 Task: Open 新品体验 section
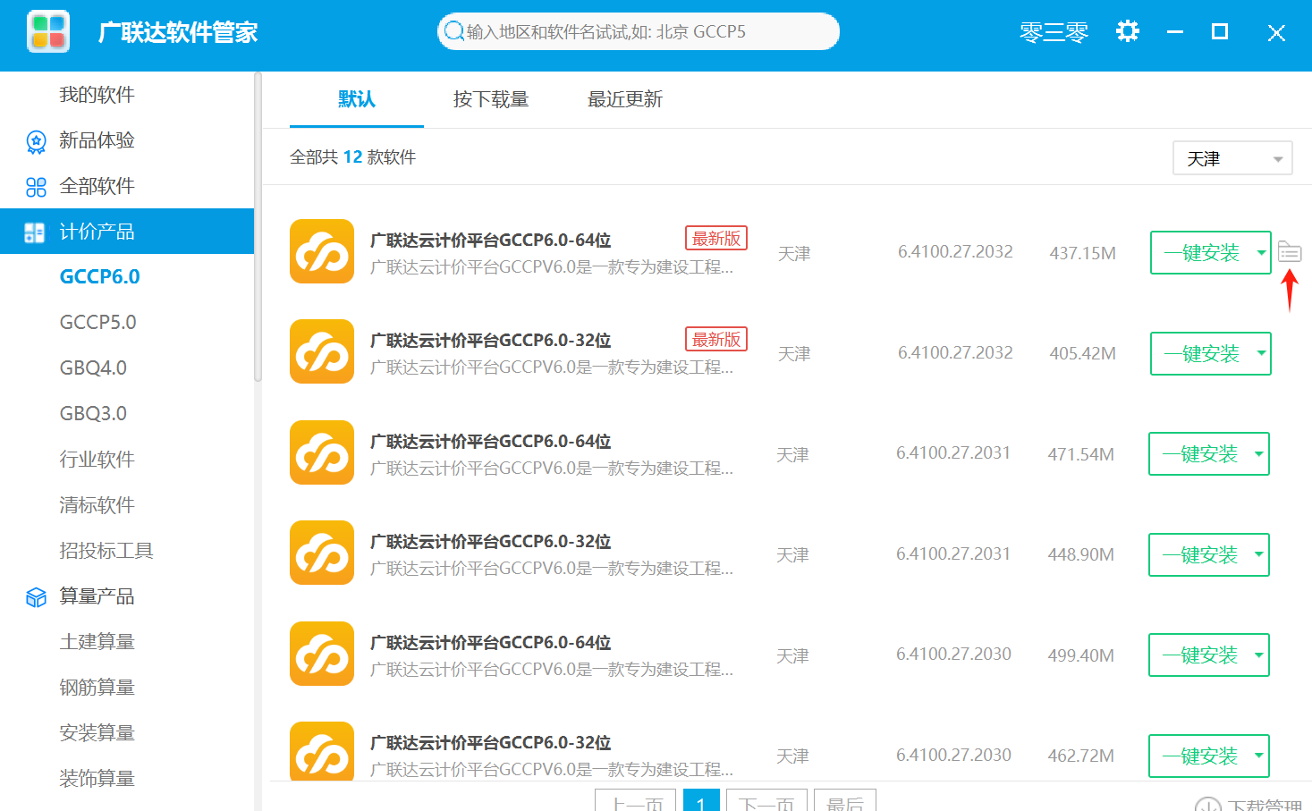(x=97, y=140)
